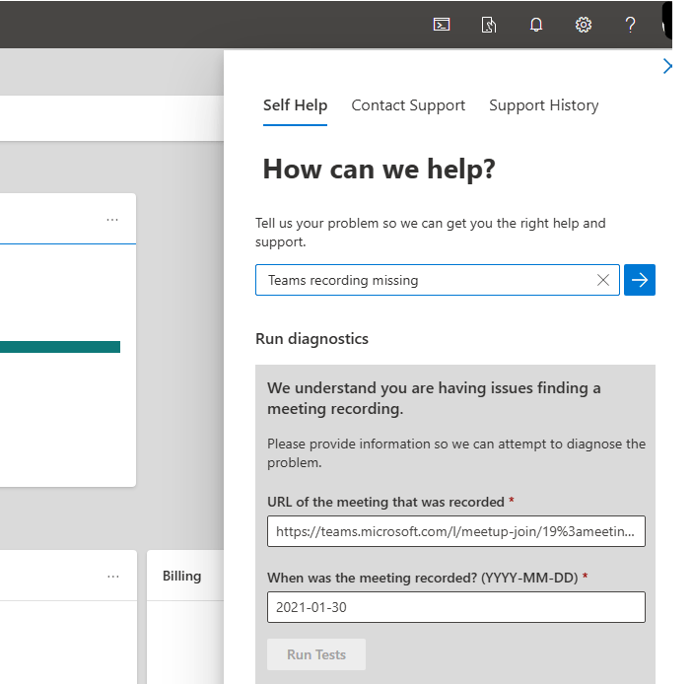Open the ellipsis menu on the lower-left card
Image resolution: width=692 pixels, height=684 pixels.
113,577
